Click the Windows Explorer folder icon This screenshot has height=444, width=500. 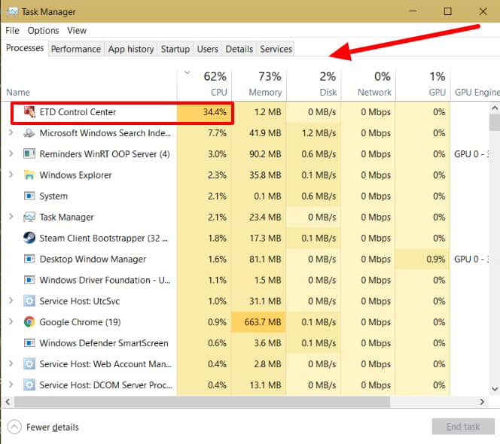[x=29, y=175]
